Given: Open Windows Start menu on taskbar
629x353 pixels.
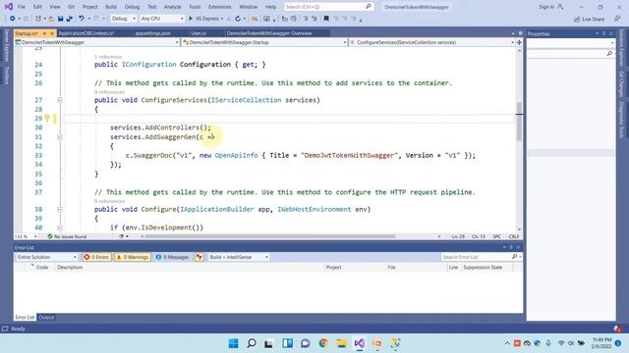Looking at the screenshot, I should click(234, 343).
